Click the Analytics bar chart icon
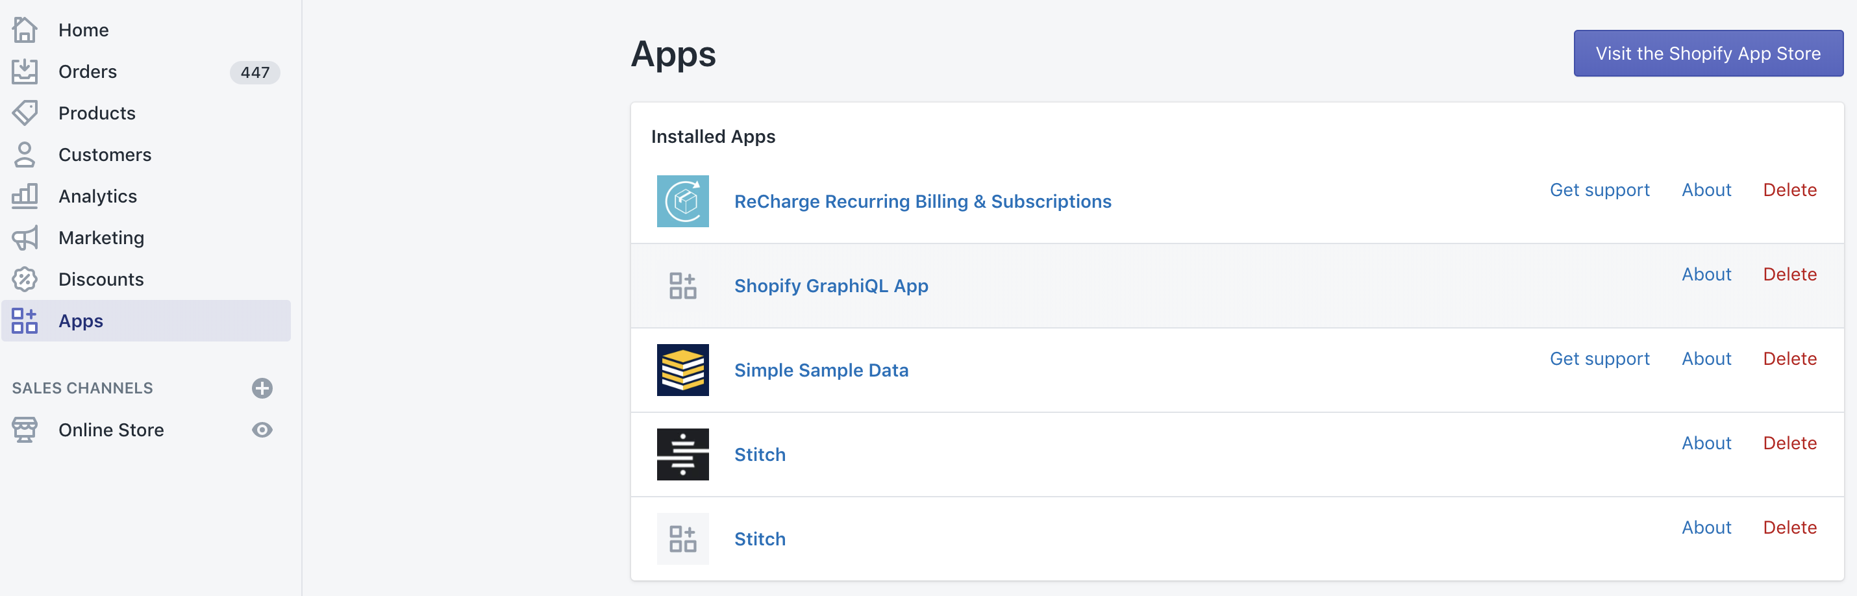Image resolution: width=1857 pixels, height=596 pixels. click(x=25, y=196)
